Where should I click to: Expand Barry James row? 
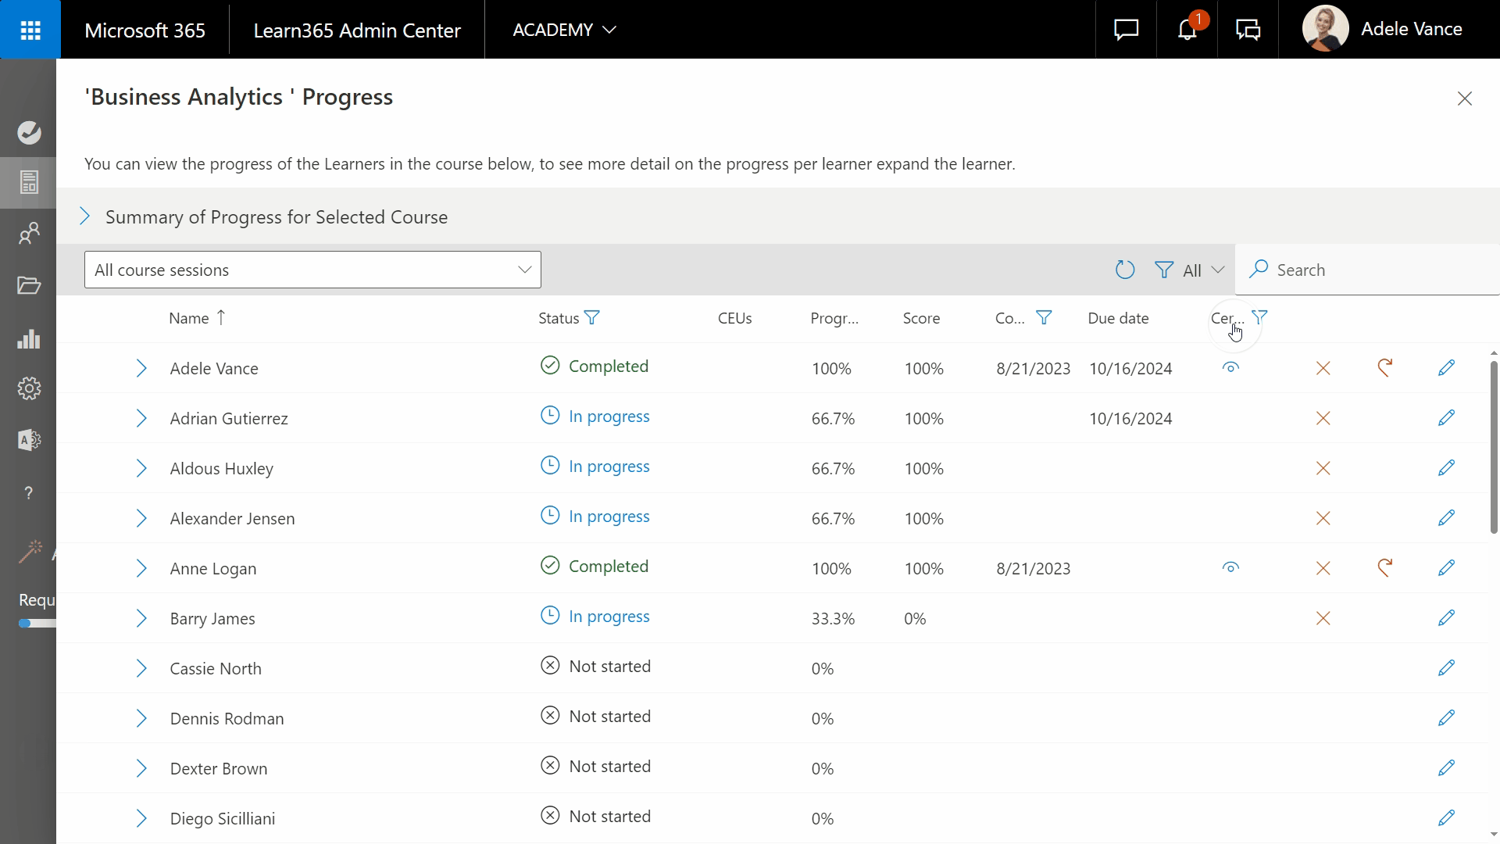pyautogui.click(x=141, y=618)
